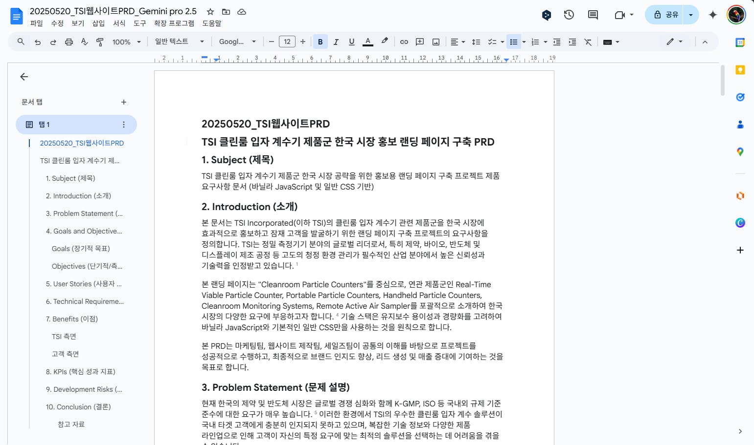Screen dimensions: 754x445
Task: Open the 서식 menu
Action: [x=119, y=23]
